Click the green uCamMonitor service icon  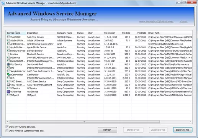(x=8, y=74)
